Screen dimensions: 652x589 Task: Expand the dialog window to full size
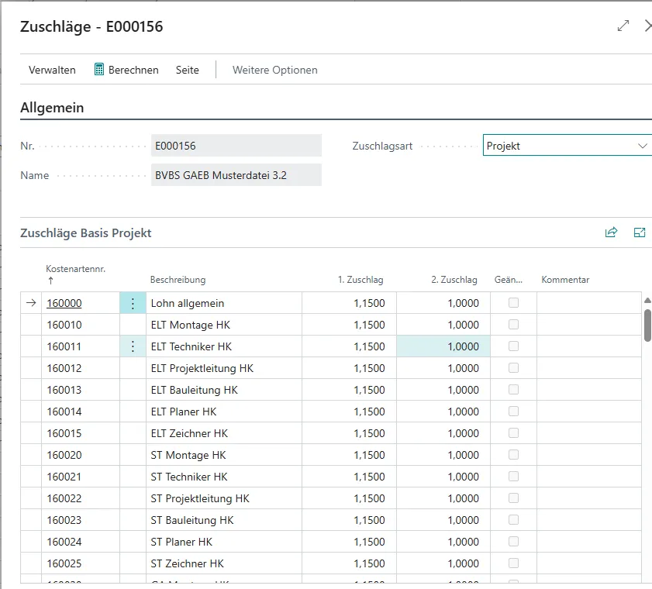point(623,26)
